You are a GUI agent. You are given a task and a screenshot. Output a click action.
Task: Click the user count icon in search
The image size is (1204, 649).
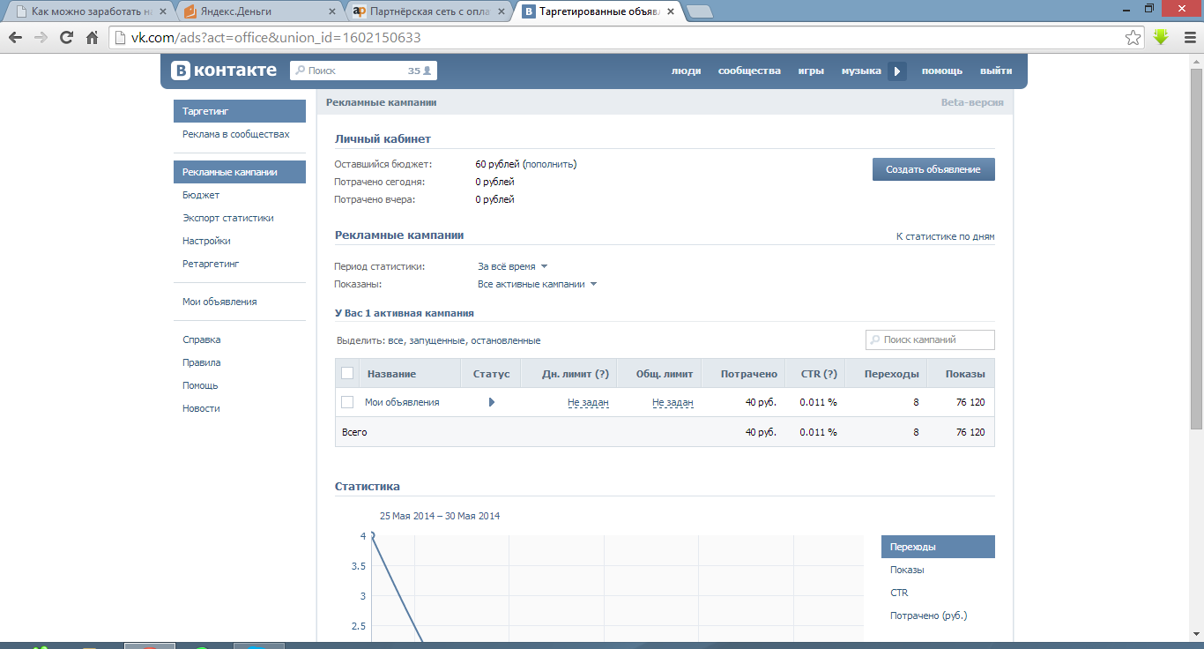click(427, 71)
